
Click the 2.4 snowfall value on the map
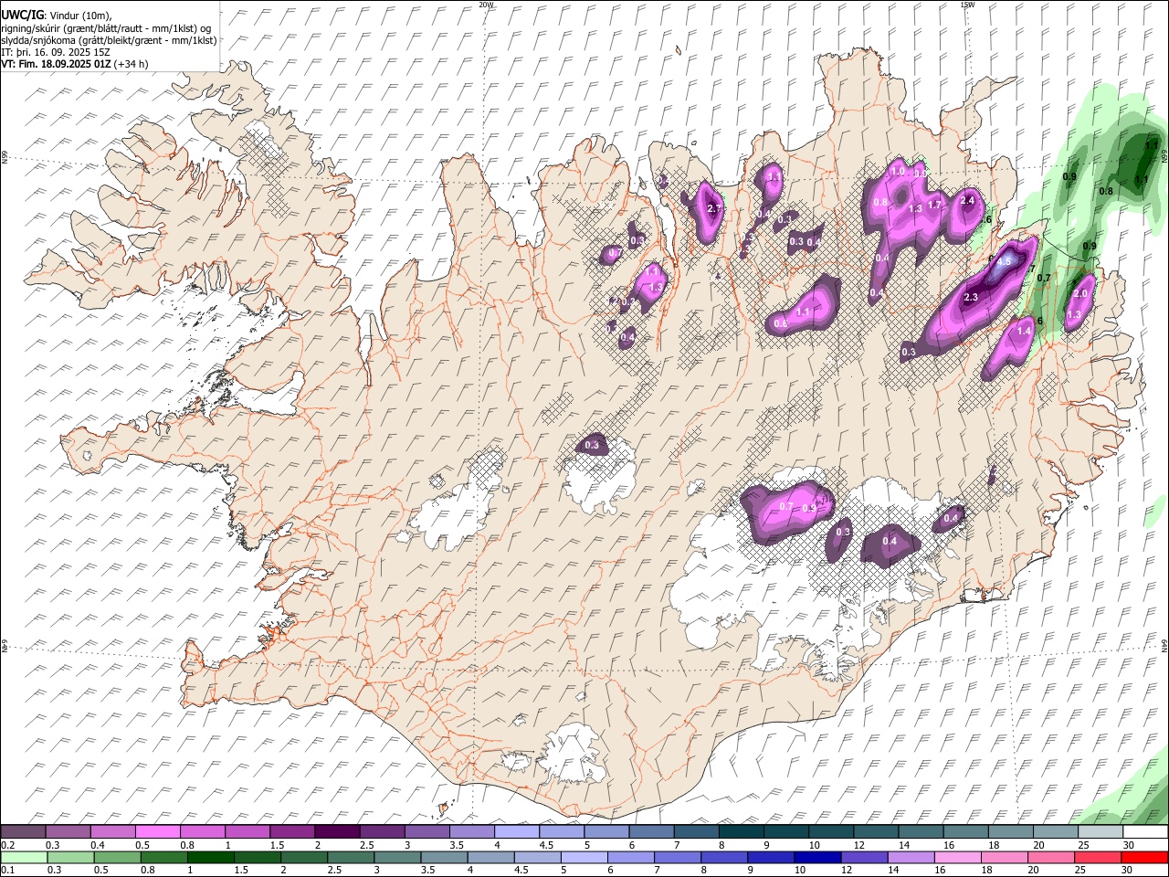(x=968, y=200)
